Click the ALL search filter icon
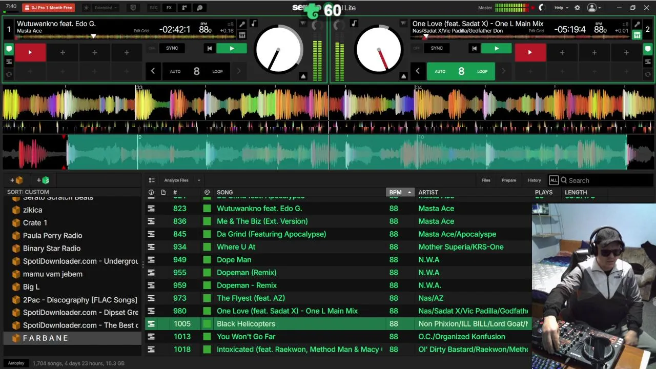Screen dimensions: 656x369 [553, 180]
